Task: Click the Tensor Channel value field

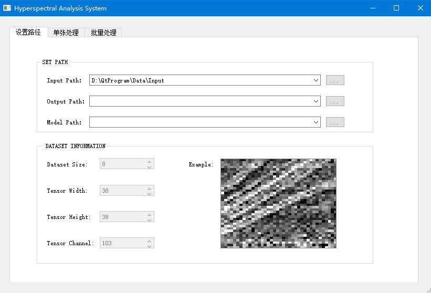Action: click(x=122, y=243)
